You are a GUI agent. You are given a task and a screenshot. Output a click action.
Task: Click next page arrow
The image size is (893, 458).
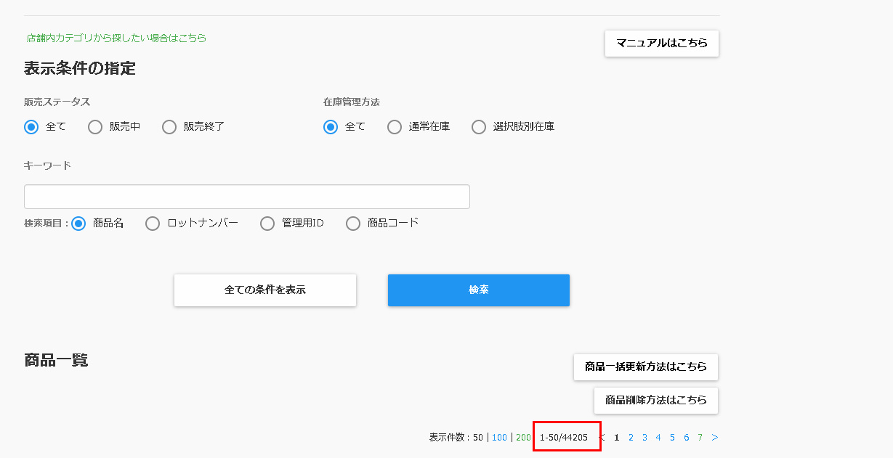click(x=715, y=438)
